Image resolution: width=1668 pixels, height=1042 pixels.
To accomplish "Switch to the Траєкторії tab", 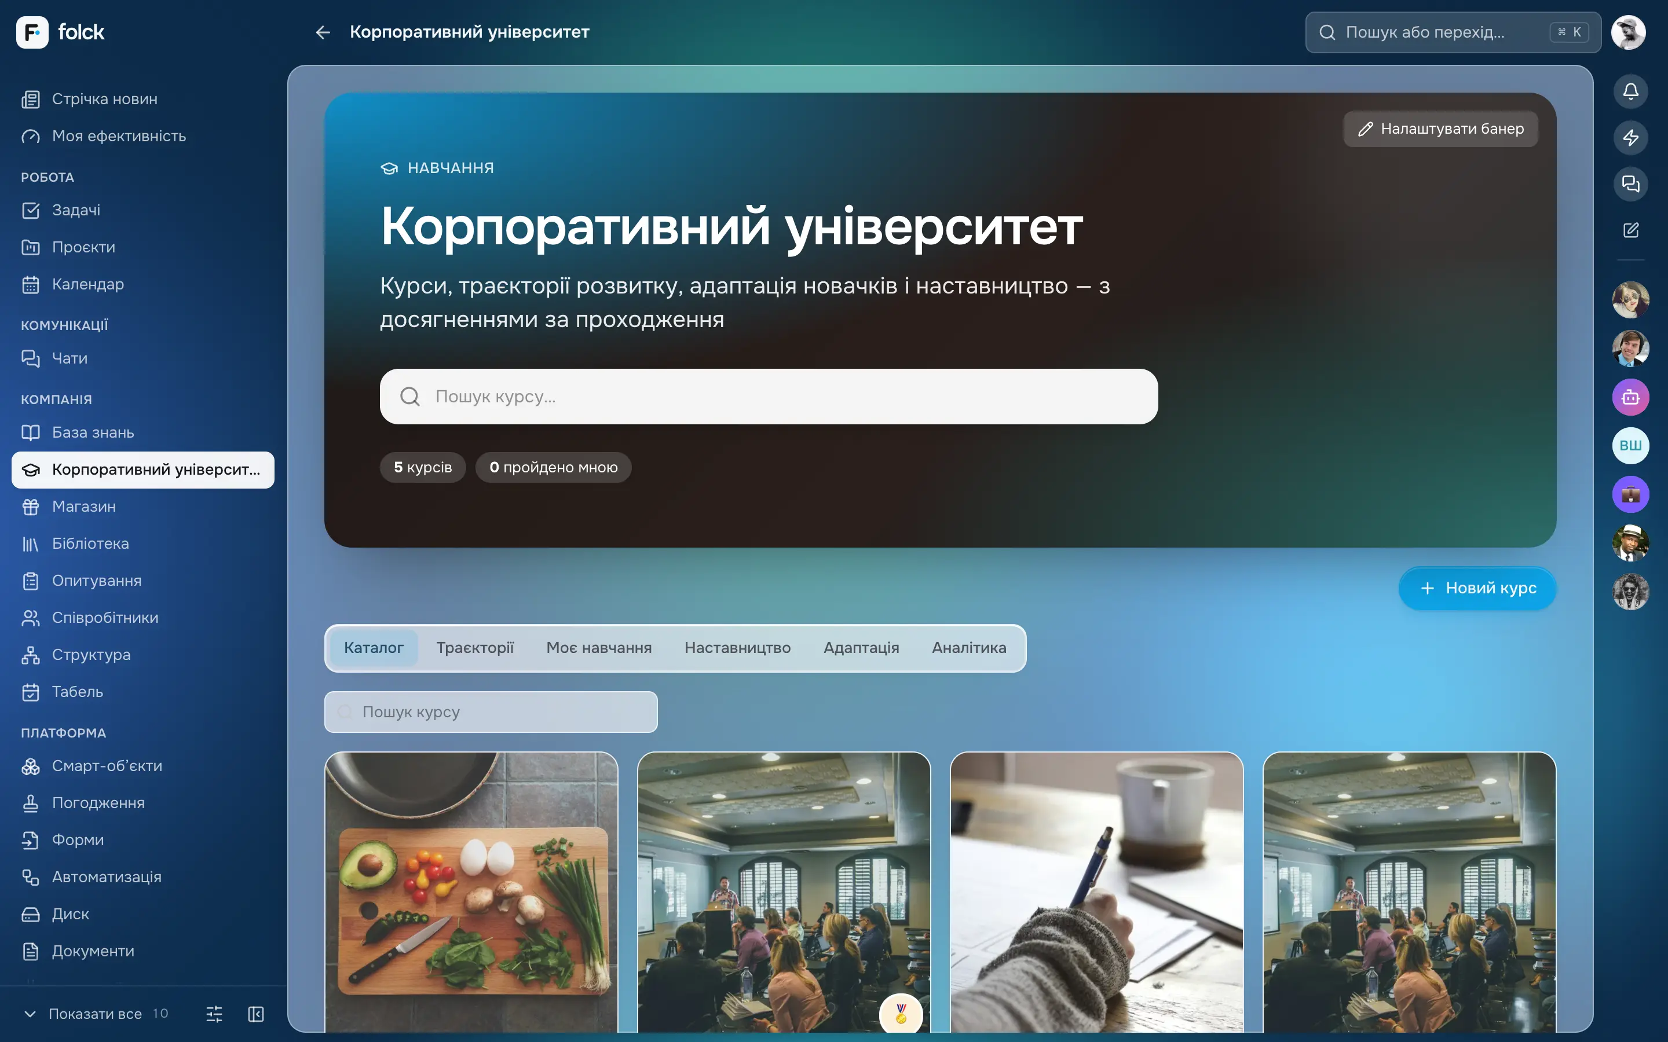I will [475, 648].
